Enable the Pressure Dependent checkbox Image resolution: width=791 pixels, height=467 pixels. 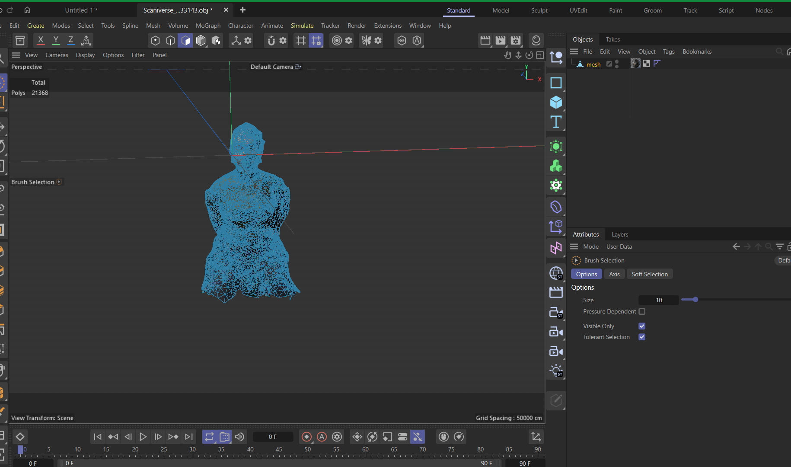[642, 311]
